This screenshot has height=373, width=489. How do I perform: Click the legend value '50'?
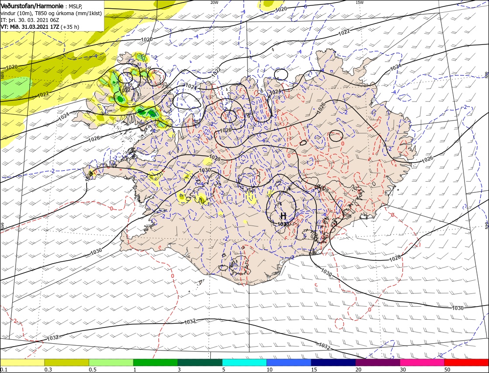447,370
